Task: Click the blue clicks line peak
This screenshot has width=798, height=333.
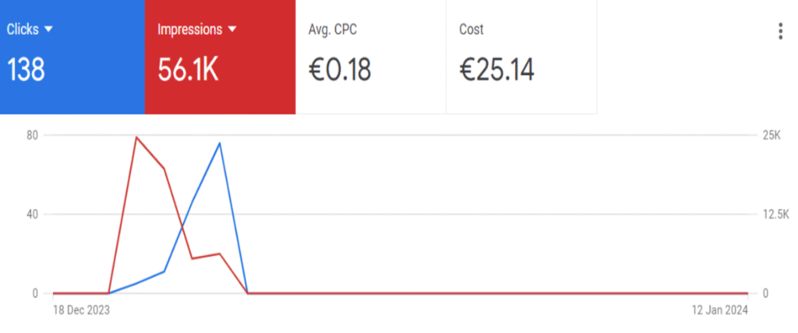Action: [221, 143]
